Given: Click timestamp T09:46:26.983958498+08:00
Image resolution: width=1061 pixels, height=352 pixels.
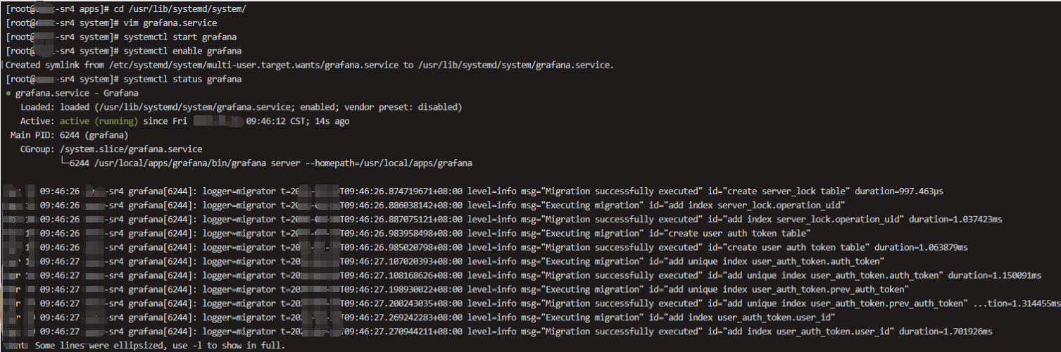Looking at the screenshot, I should 401,234.
